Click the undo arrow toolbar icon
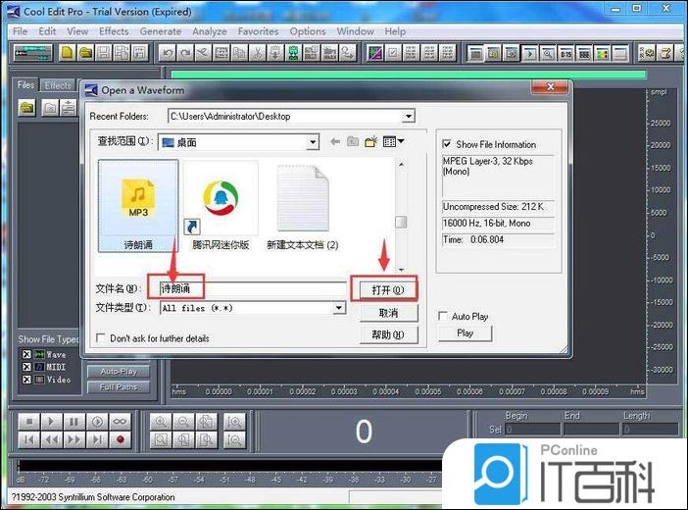 pyautogui.click(x=168, y=53)
